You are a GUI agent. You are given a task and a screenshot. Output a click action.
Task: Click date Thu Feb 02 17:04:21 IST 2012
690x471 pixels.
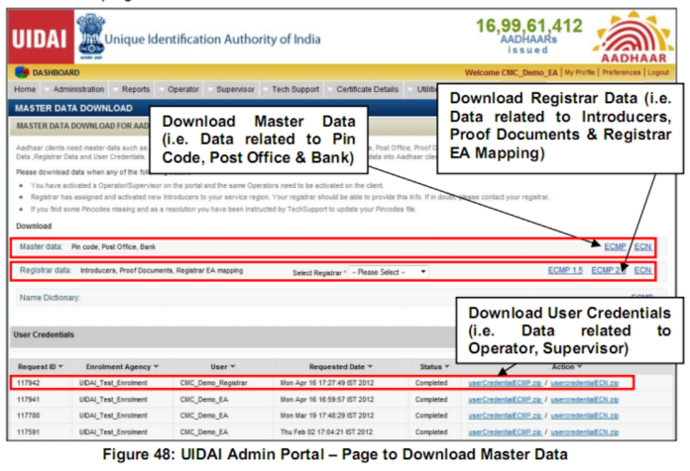tap(326, 432)
